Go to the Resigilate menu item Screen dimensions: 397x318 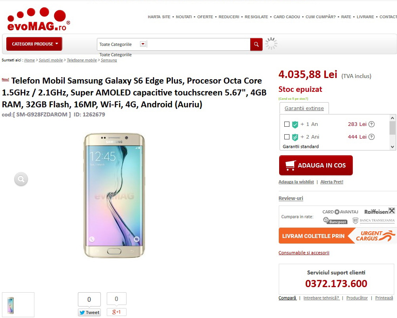(256, 17)
